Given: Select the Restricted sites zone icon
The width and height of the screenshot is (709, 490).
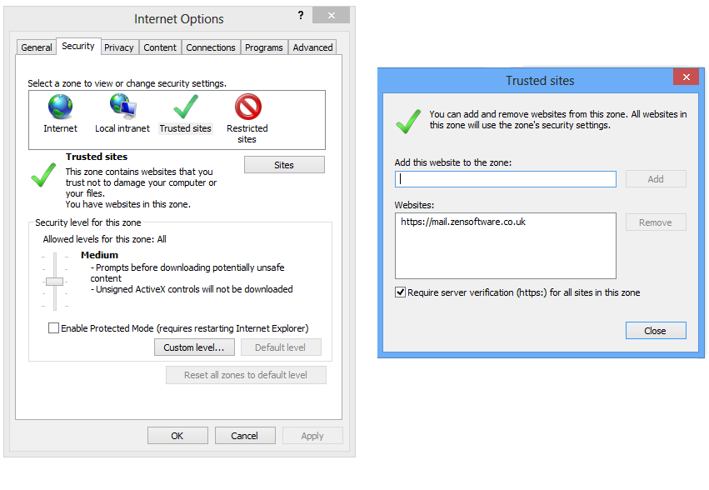Looking at the screenshot, I should (247, 107).
